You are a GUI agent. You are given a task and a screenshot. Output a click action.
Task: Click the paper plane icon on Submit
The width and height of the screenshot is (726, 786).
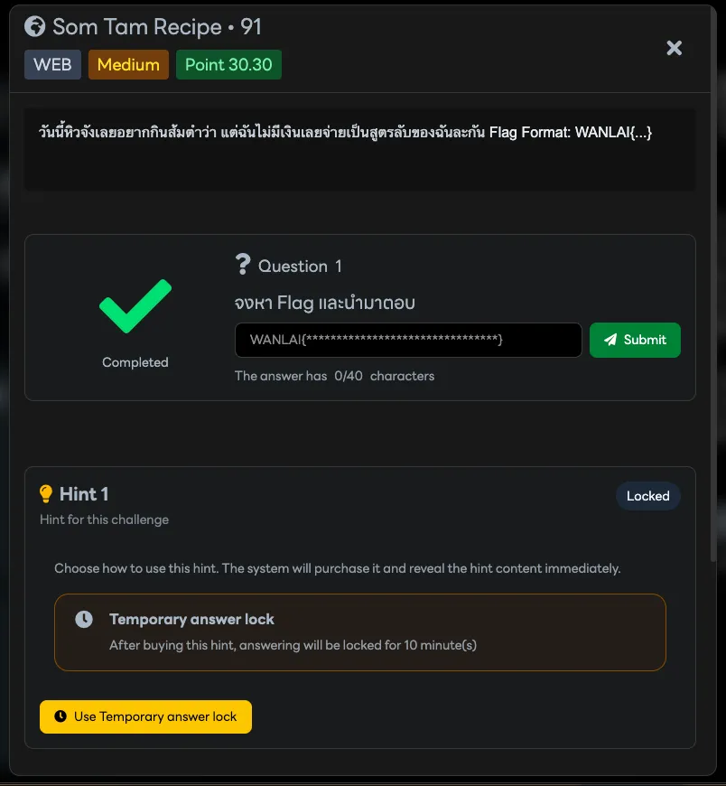[610, 341]
